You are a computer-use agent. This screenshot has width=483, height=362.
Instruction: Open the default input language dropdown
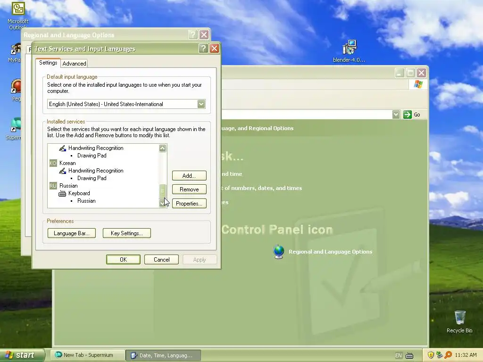(x=201, y=104)
